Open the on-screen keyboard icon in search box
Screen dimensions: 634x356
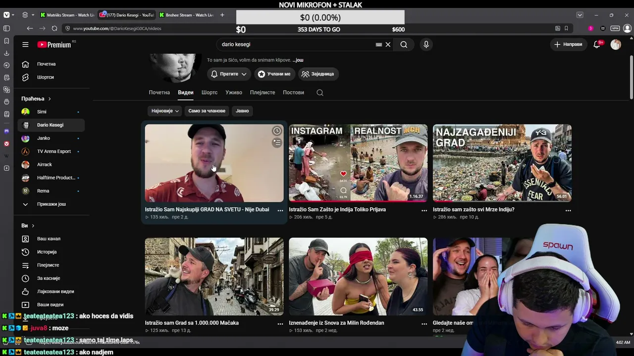[379, 44]
